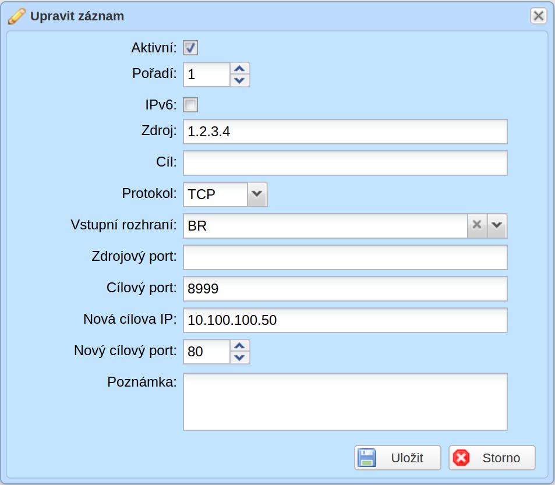The width and height of the screenshot is (555, 485).
Task: Focus the Zdroj field containing 1.2.3.4
Action: tap(345, 132)
